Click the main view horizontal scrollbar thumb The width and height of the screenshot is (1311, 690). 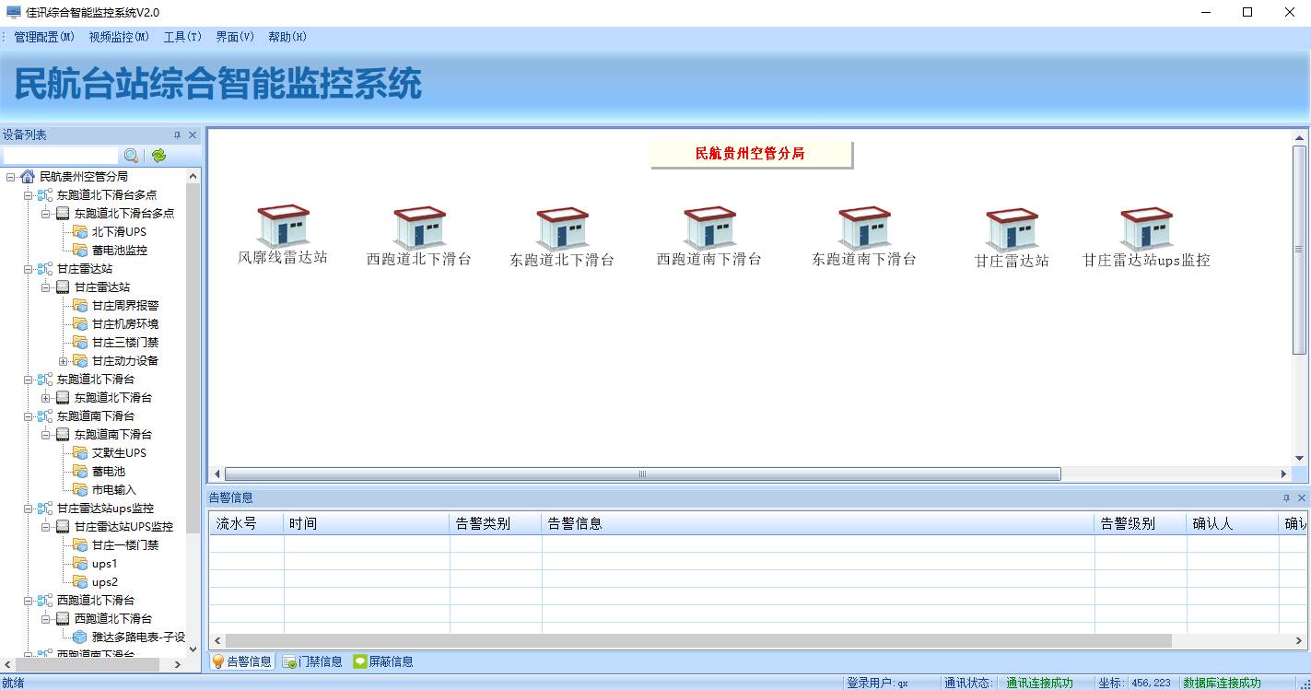click(x=642, y=474)
